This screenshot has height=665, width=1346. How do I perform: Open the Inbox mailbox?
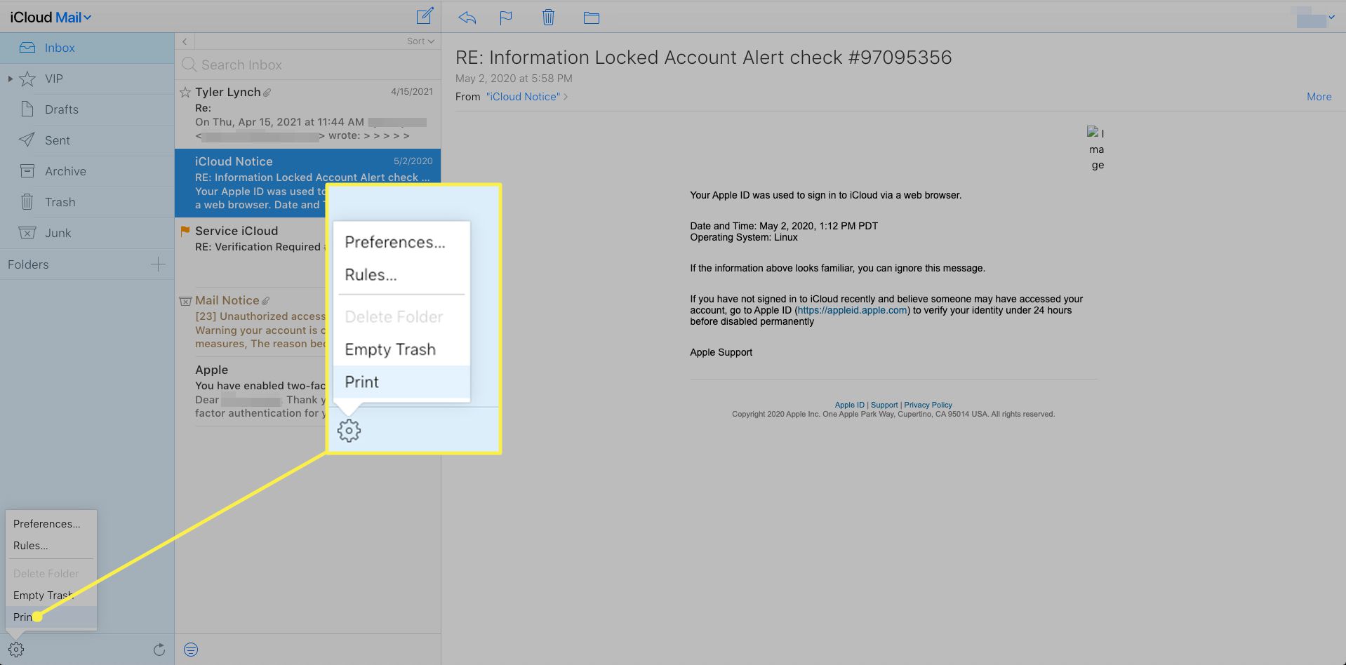click(87, 48)
